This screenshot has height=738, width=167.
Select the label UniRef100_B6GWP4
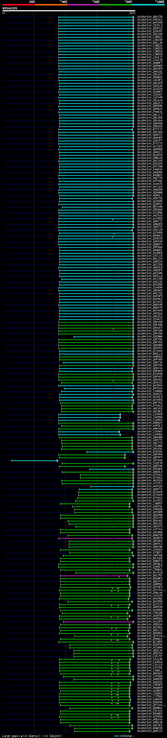coord(150,578)
